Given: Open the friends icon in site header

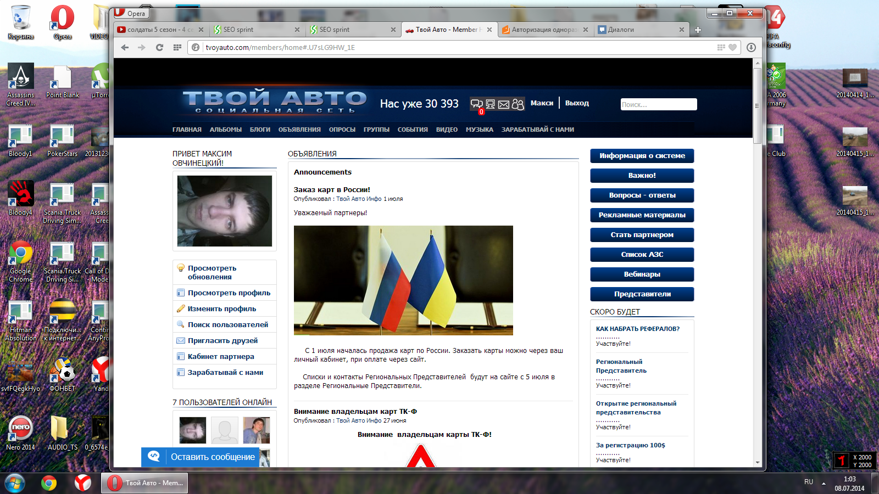Looking at the screenshot, I should [x=518, y=104].
